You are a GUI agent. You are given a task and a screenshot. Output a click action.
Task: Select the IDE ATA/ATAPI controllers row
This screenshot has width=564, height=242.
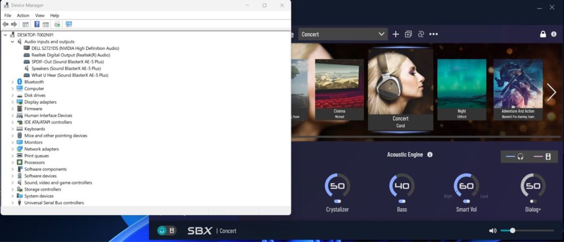[x=48, y=122]
